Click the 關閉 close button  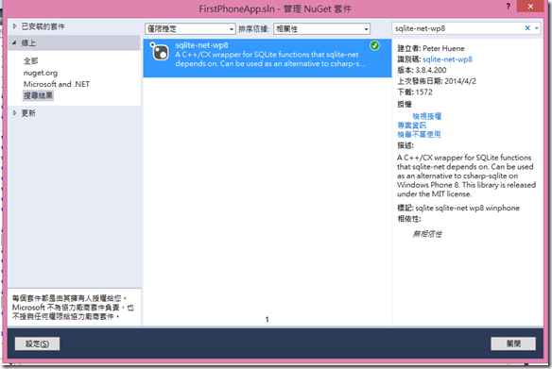[513, 344]
